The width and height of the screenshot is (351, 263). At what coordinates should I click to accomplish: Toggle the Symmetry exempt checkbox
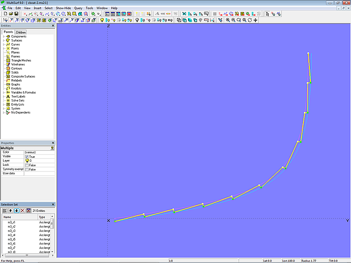point(27,169)
